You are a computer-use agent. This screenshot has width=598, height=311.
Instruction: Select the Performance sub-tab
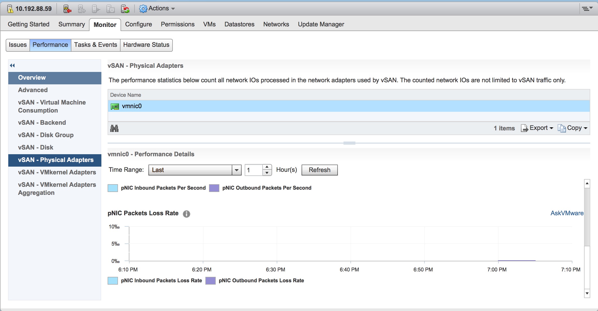point(50,45)
